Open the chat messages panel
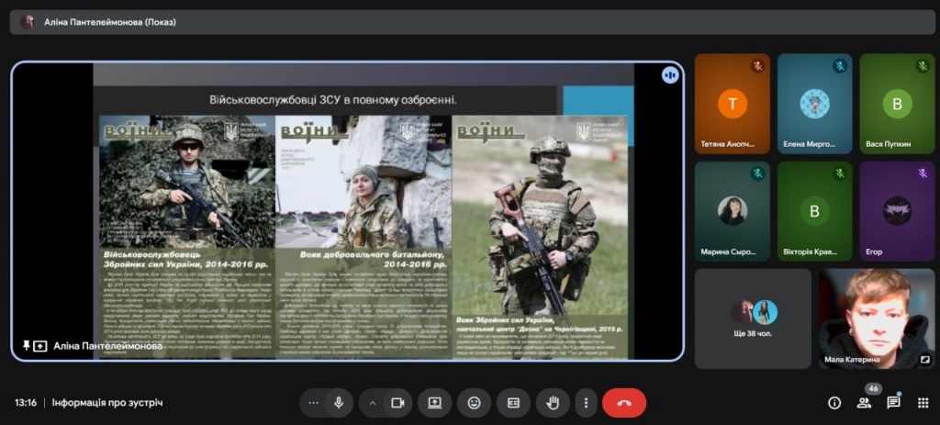This screenshot has height=425, width=940. coord(893,402)
